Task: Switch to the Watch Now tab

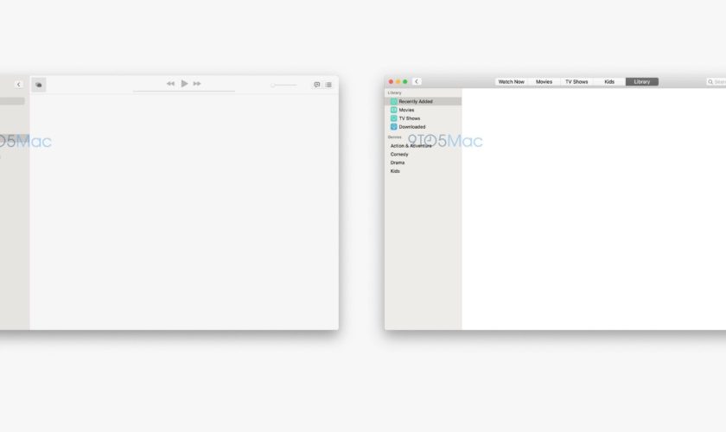Action: pyautogui.click(x=511, y=82)
